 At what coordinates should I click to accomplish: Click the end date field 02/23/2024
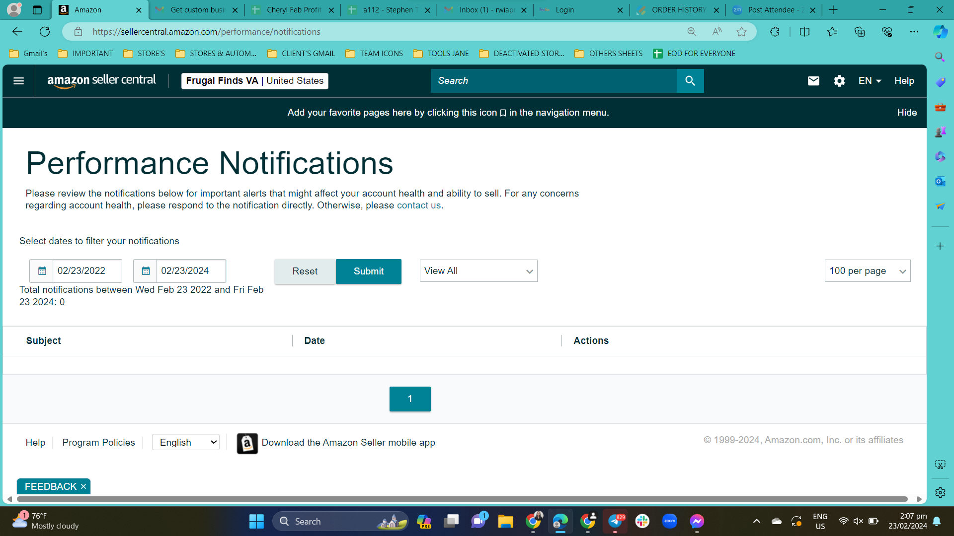191,271
